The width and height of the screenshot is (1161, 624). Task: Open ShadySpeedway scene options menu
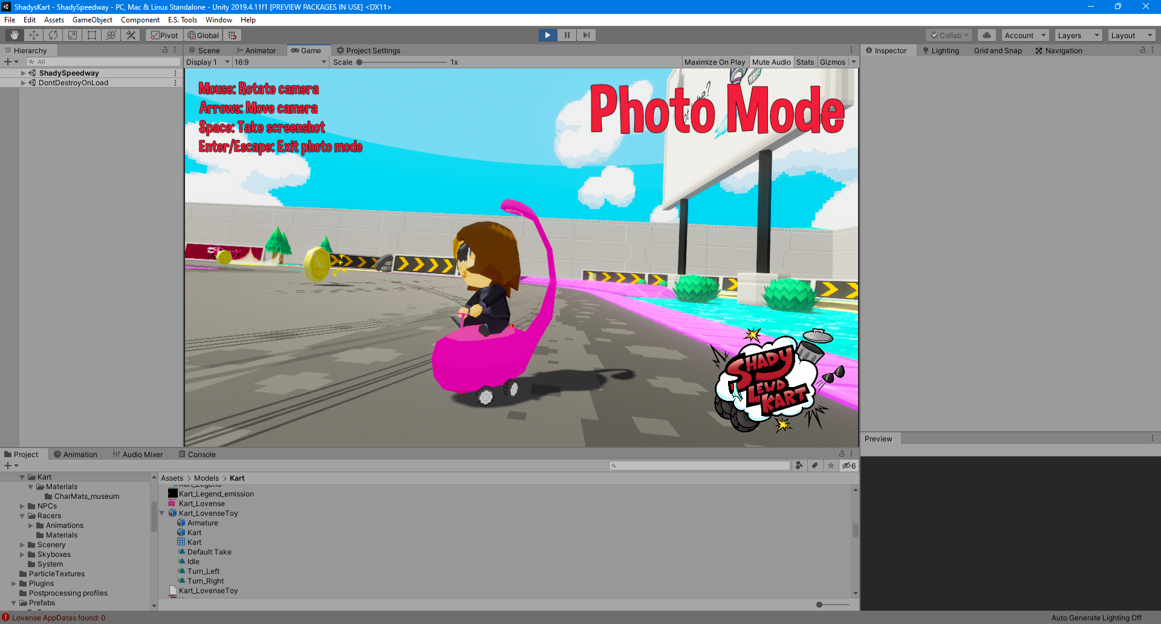click(175, 73)
